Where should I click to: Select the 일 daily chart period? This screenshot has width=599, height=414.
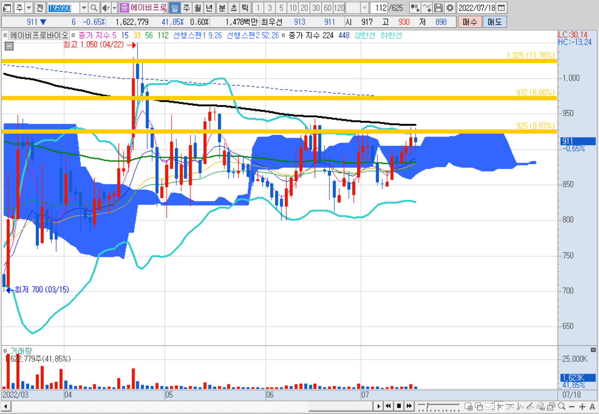point(174,8)
